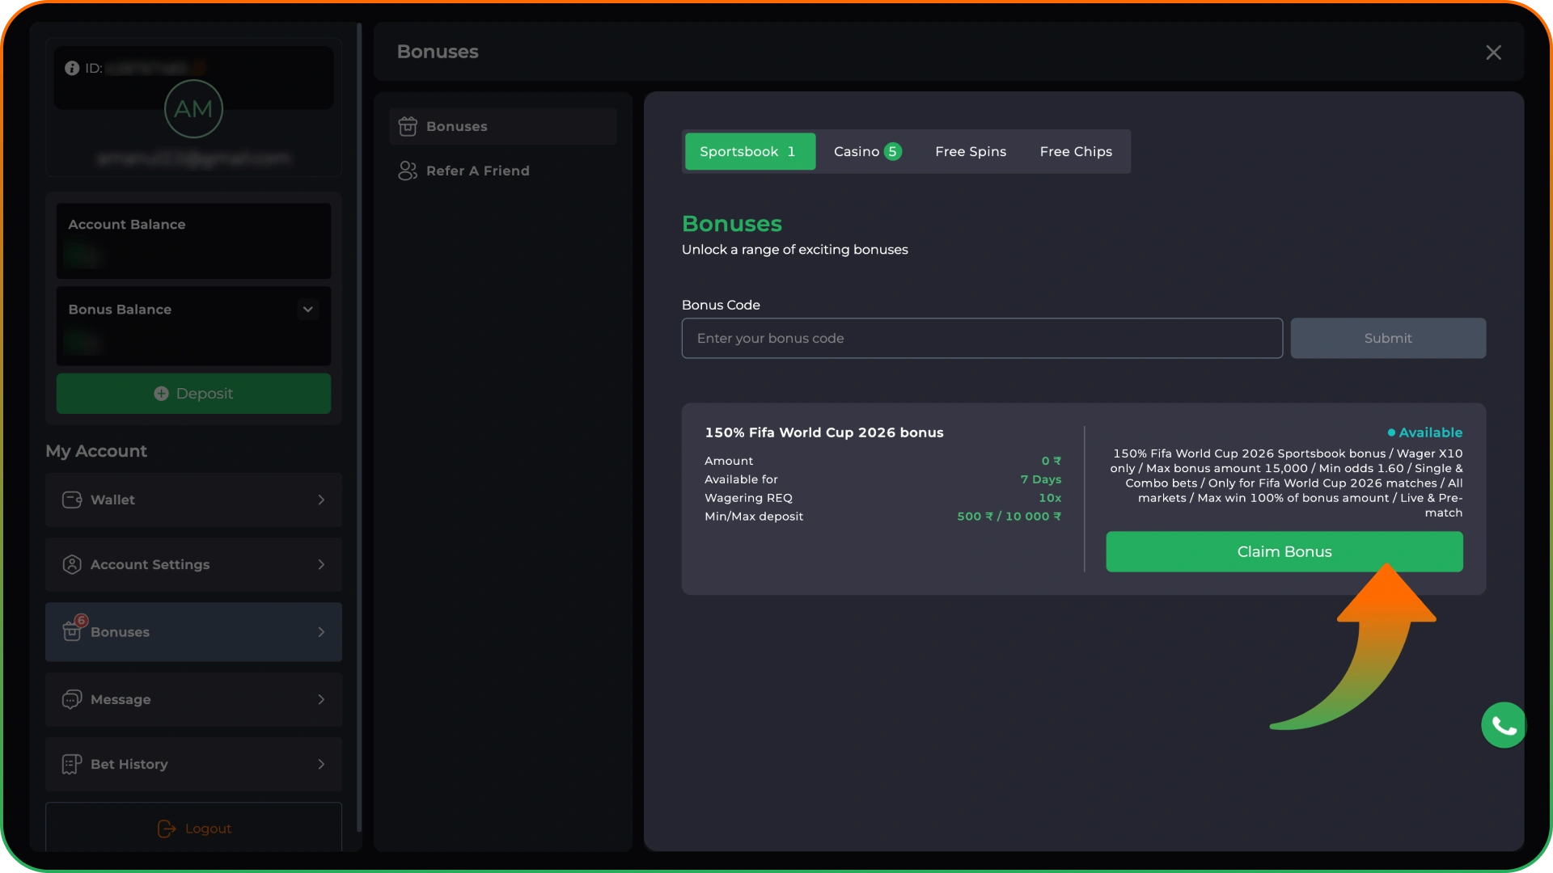Viewport: 1553px width, 873px height.
Task: Open the Message section
Action: pyautogui.click(x=193, y=700)
